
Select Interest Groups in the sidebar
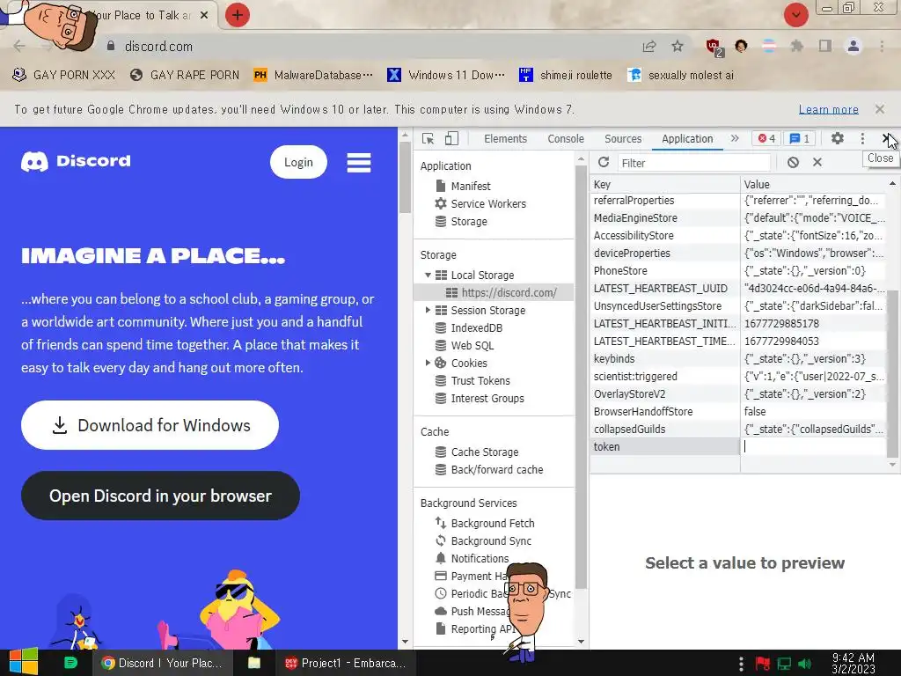480,399
